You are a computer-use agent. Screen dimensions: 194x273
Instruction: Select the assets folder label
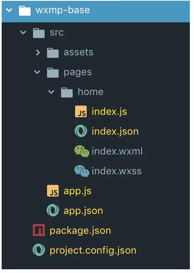click(78, 52)
